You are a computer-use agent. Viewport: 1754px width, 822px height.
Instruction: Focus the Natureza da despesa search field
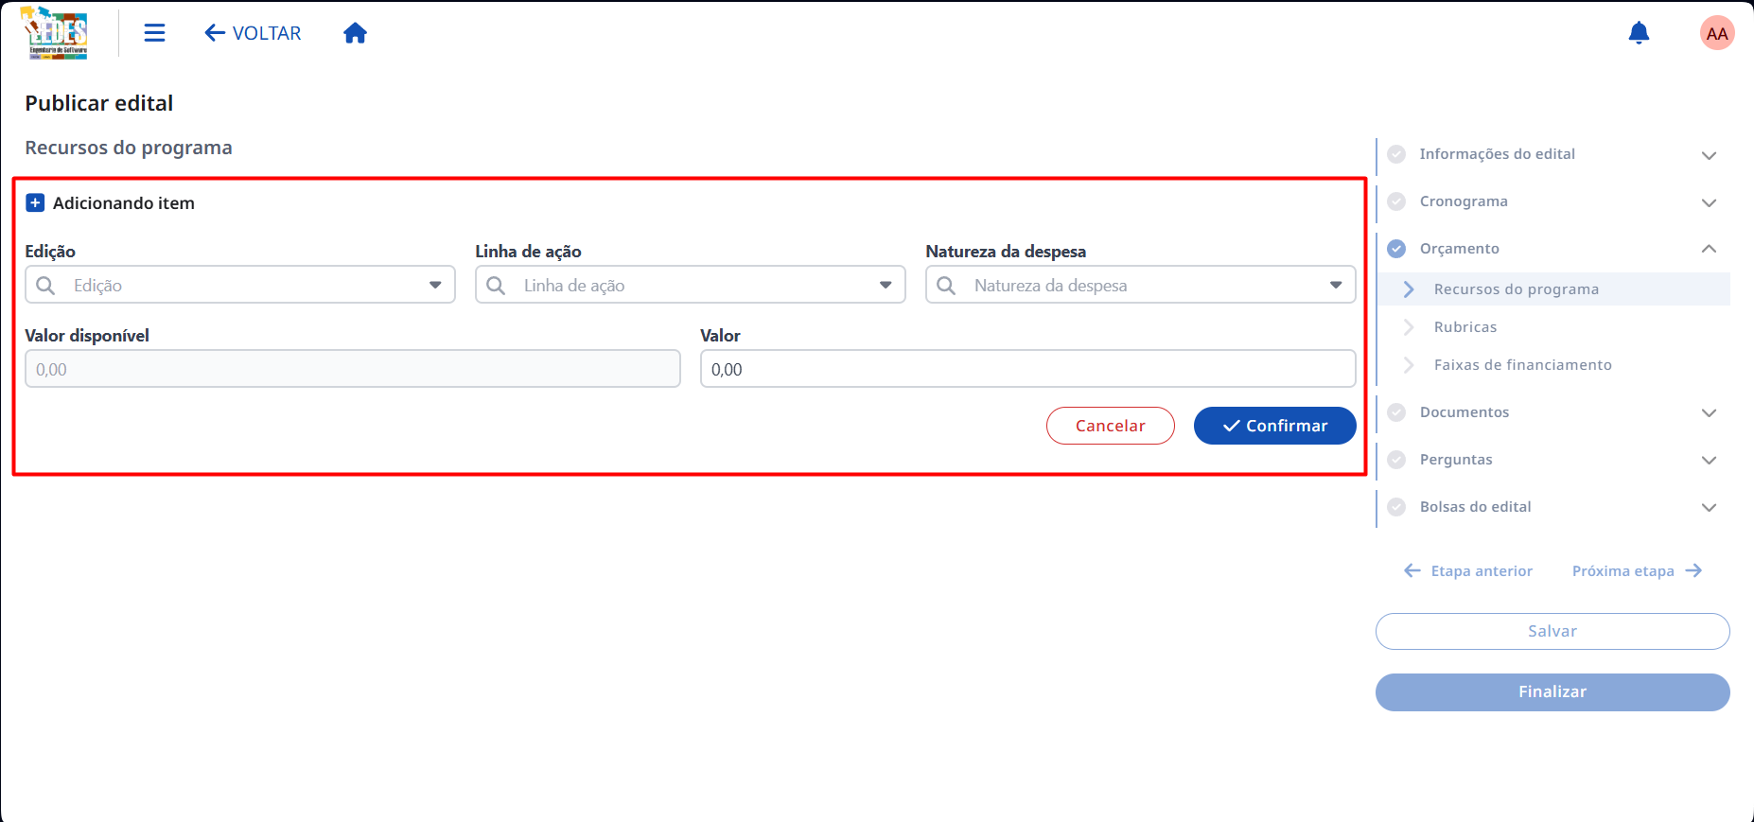(1141, 285)
